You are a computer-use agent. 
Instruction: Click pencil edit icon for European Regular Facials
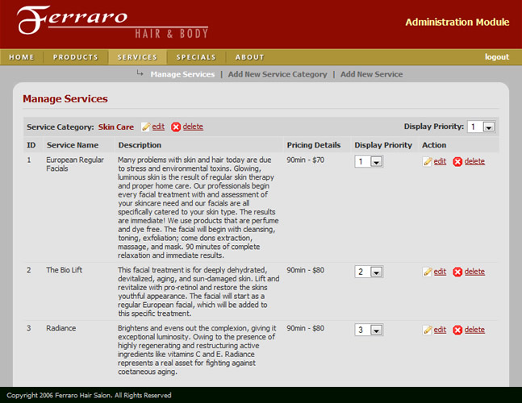[x=428, y=161]
